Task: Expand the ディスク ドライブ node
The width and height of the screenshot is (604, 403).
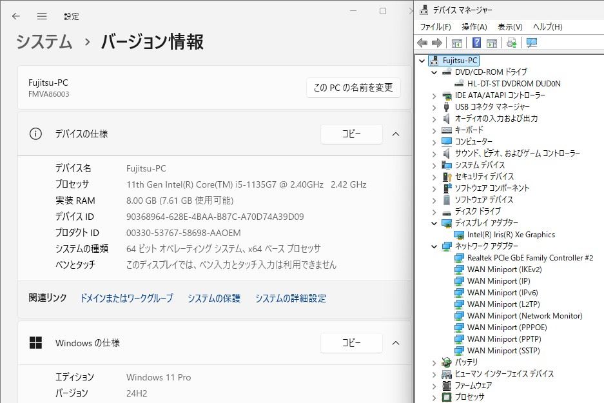Action: point(434,212)
